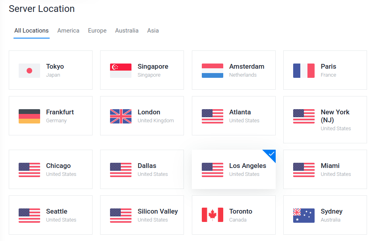Pick the Silicon Valley server card
Image resolution: width=373 pixels, height=241 pixels.
142,215
